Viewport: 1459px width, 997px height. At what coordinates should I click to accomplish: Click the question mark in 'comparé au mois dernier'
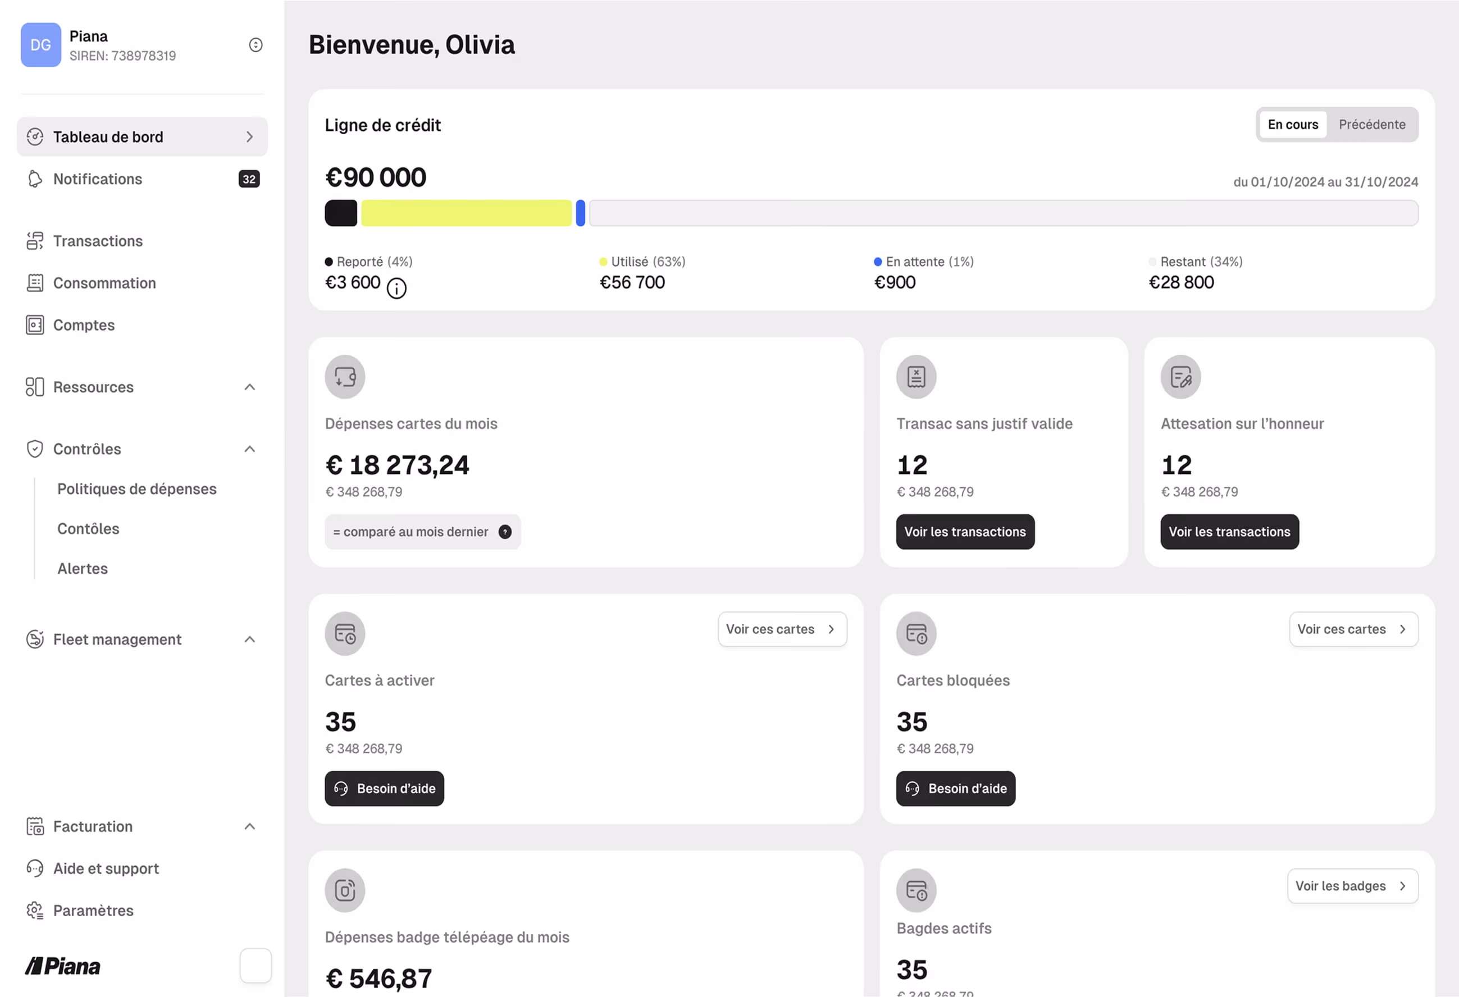tap(505, 532)
